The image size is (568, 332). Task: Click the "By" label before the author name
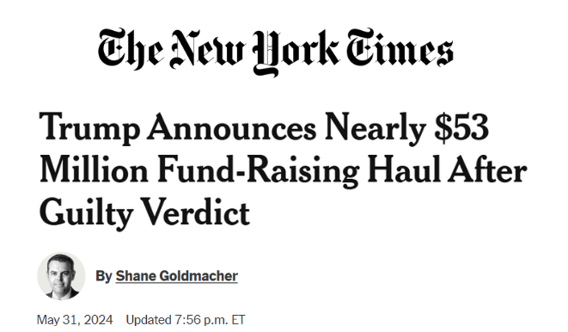104,276
